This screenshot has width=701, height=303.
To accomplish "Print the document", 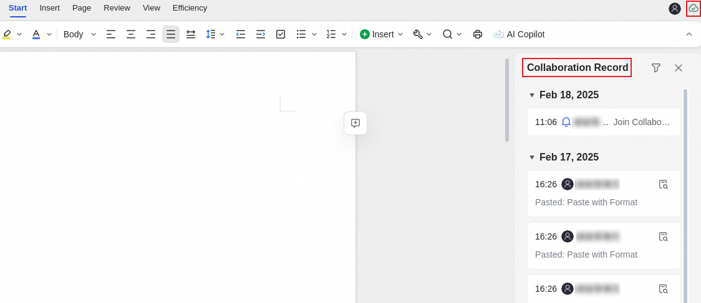I will point(478,34).
